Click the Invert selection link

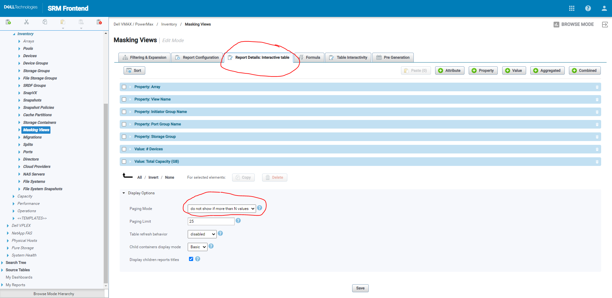click(153, 177)
